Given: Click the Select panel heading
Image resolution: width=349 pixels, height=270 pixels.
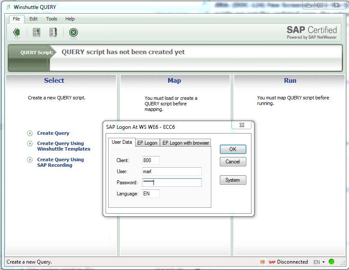Looking at the screenshot, I should click(x=54, y=80).
